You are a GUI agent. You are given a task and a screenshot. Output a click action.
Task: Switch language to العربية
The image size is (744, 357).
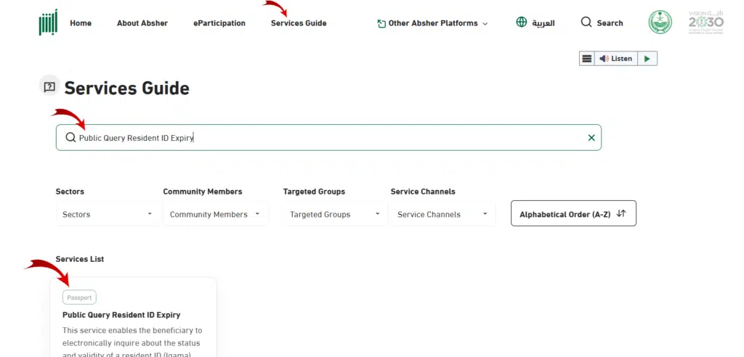543,22
